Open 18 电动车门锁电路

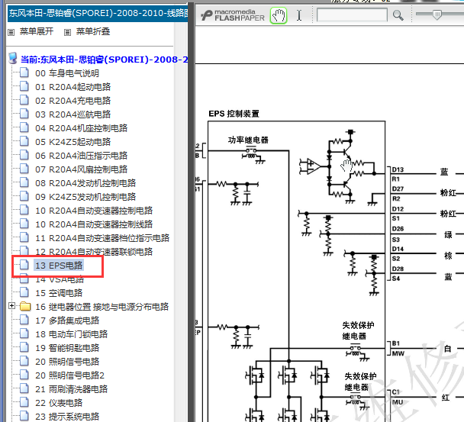(x=71, y=334)
